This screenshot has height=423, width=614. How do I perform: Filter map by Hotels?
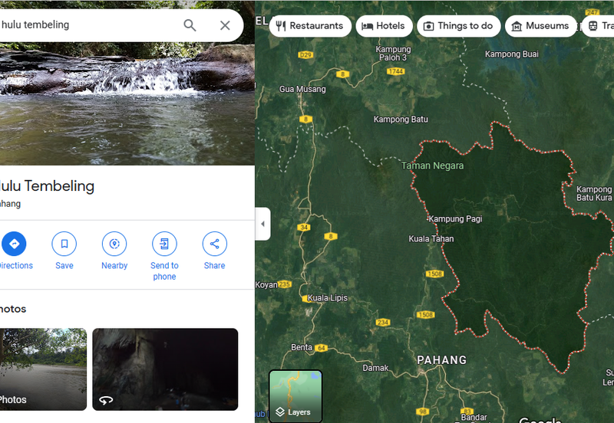(x=383, y=26)
